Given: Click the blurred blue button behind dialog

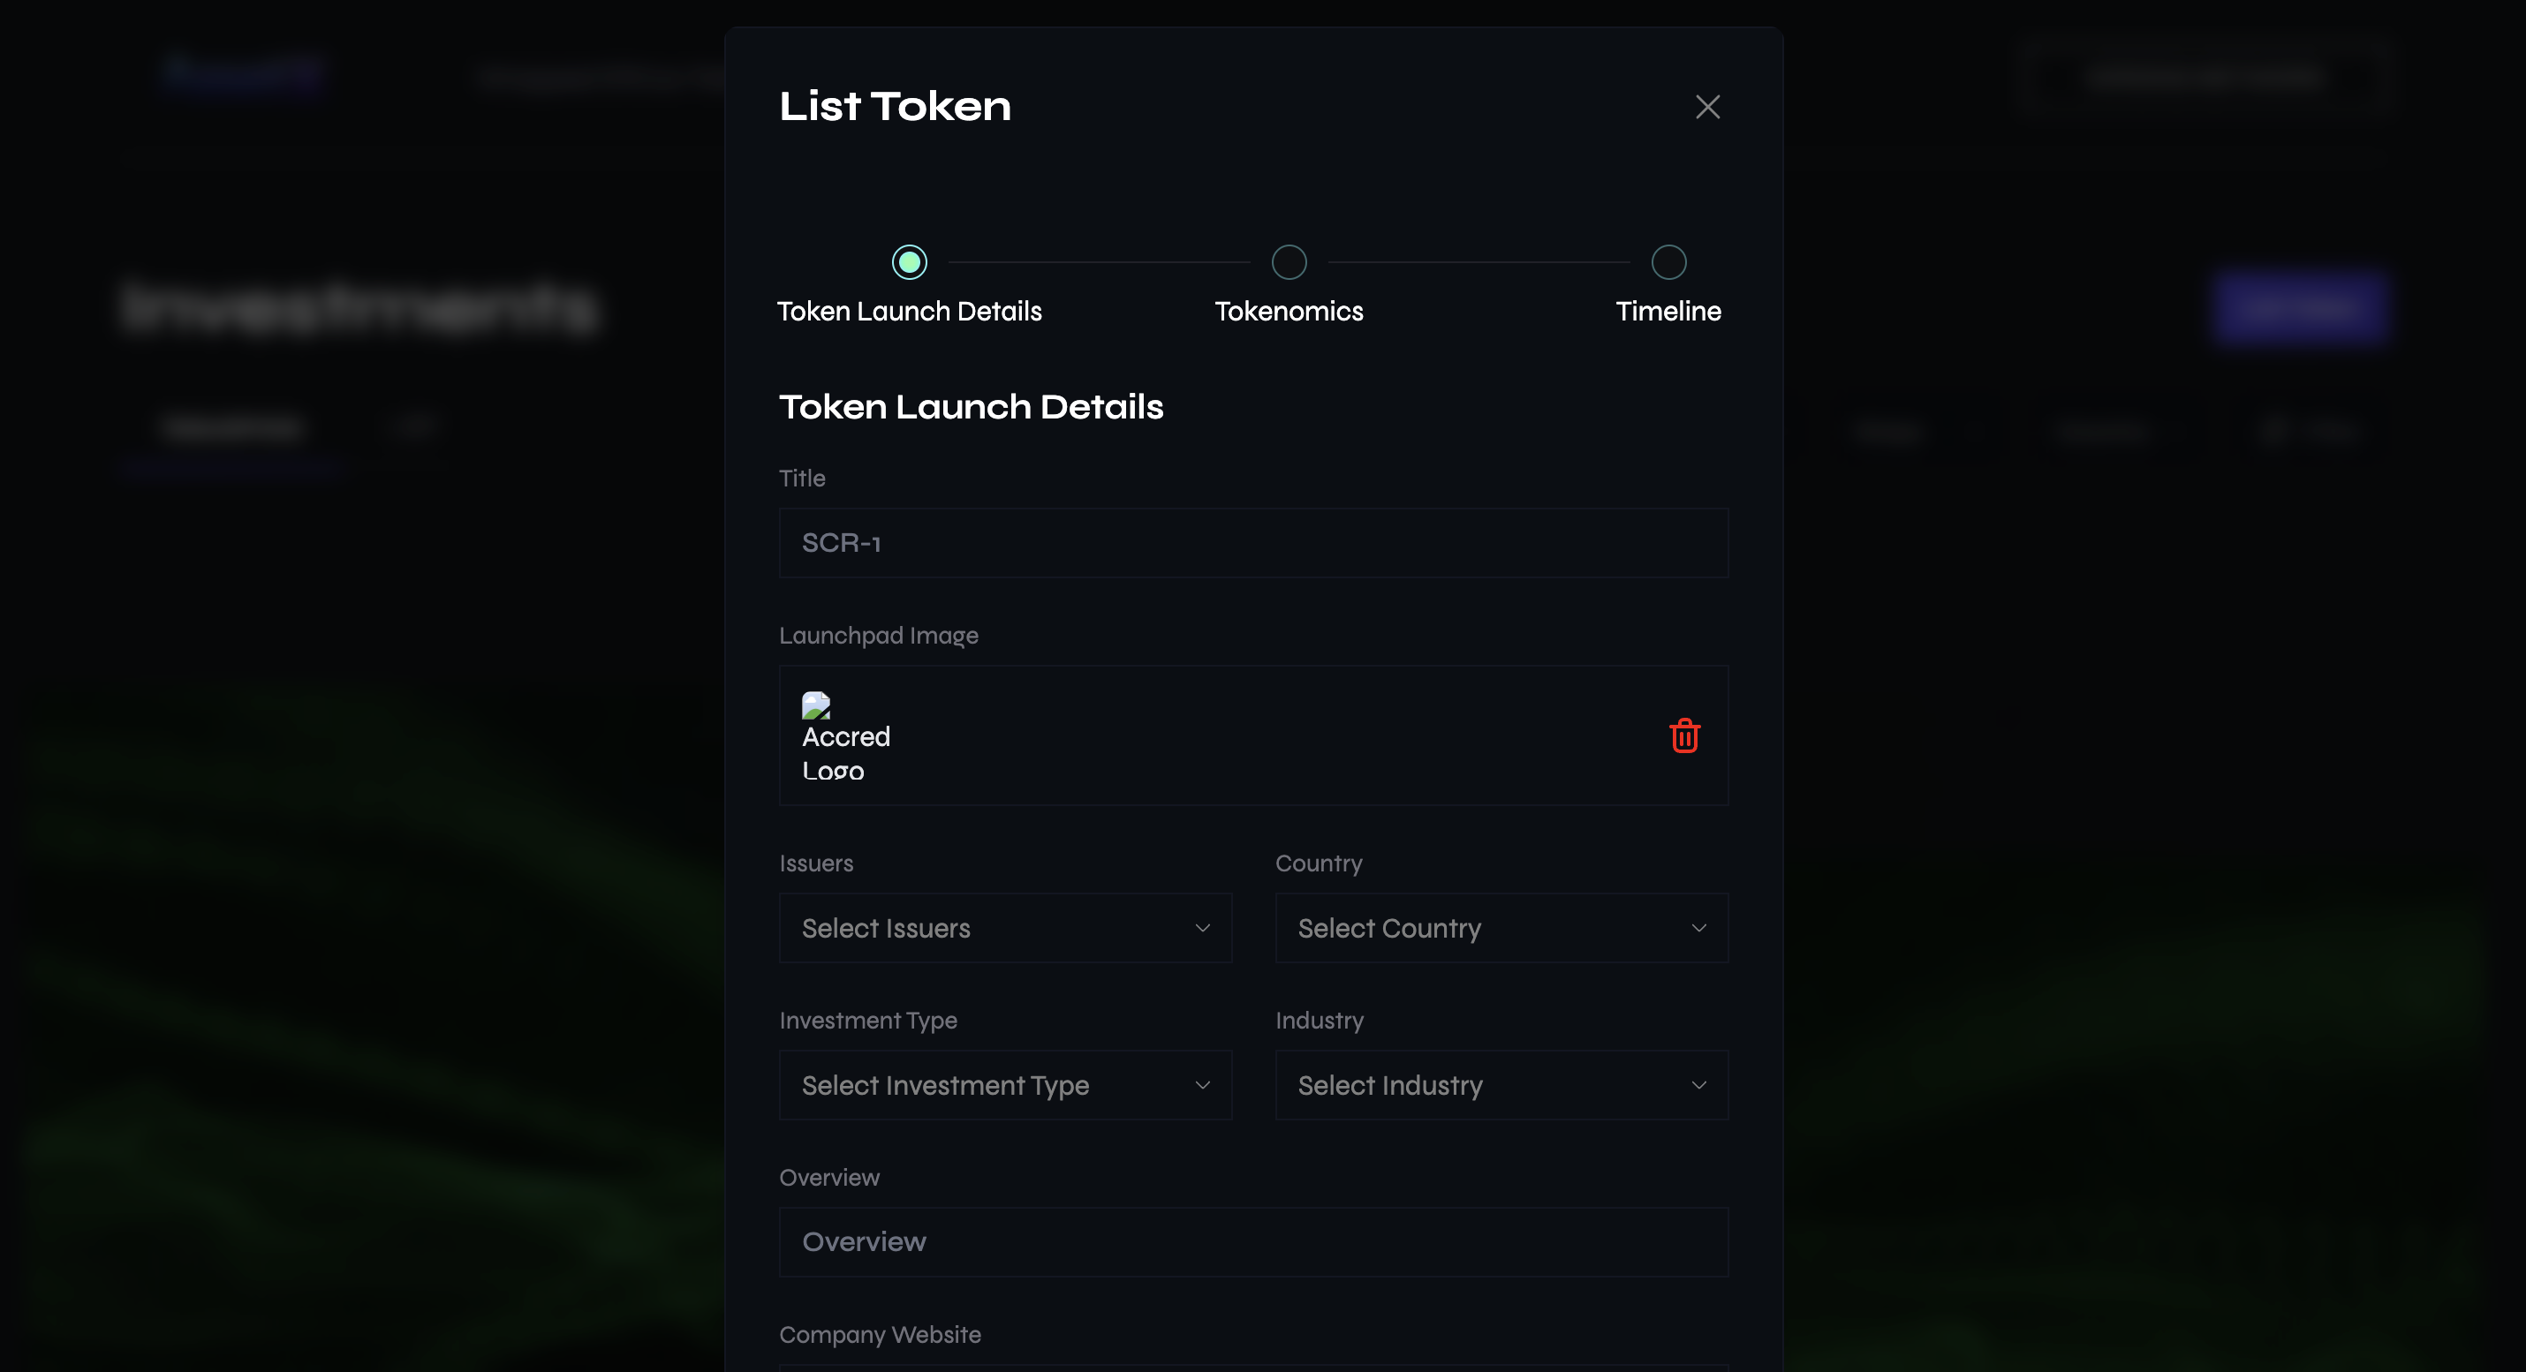Looking at the screenshot, I should coord(2300,308).
